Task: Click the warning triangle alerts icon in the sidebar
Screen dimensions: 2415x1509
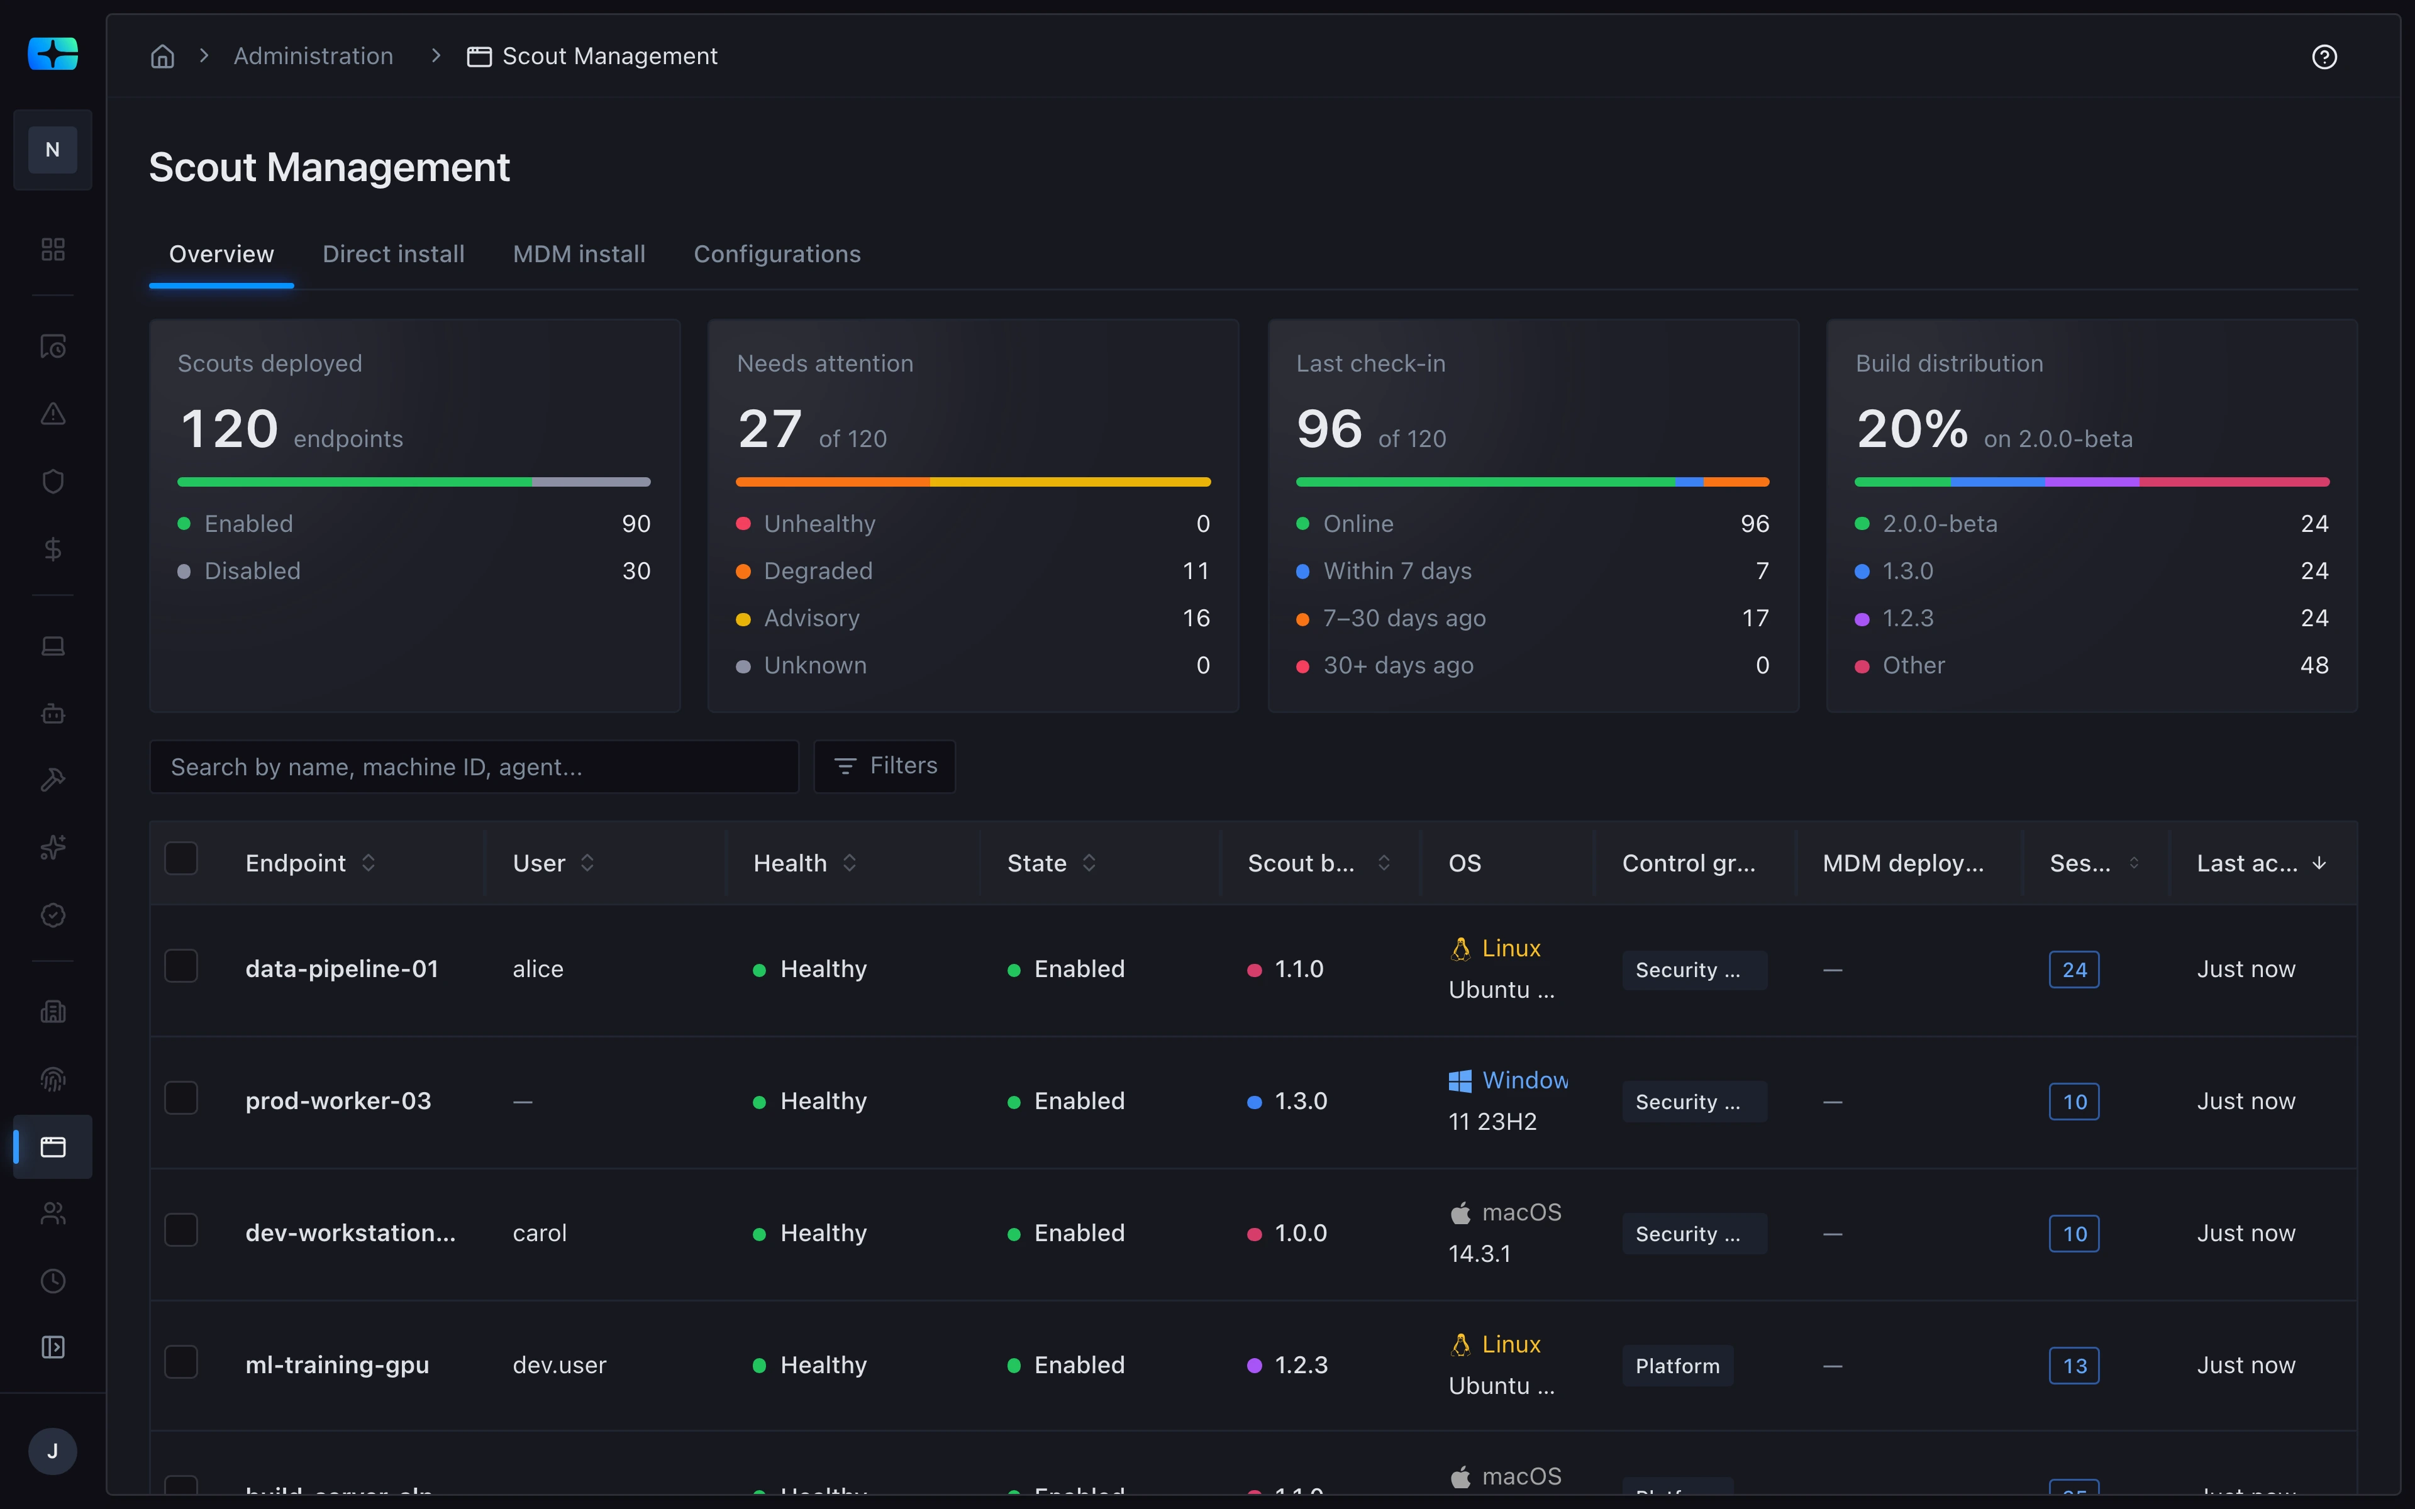Action: 53,414
